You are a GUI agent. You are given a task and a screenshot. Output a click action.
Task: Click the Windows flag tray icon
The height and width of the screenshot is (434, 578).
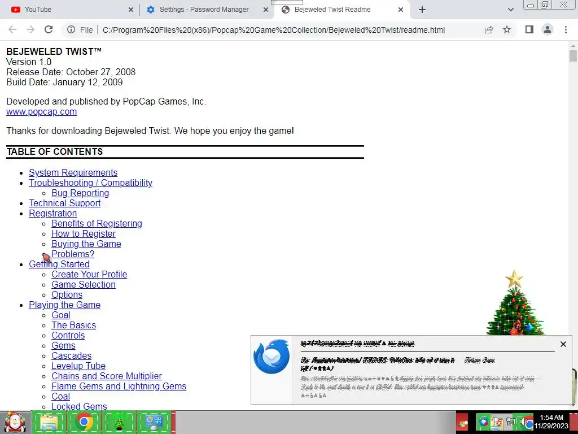[x=462, y=423]
